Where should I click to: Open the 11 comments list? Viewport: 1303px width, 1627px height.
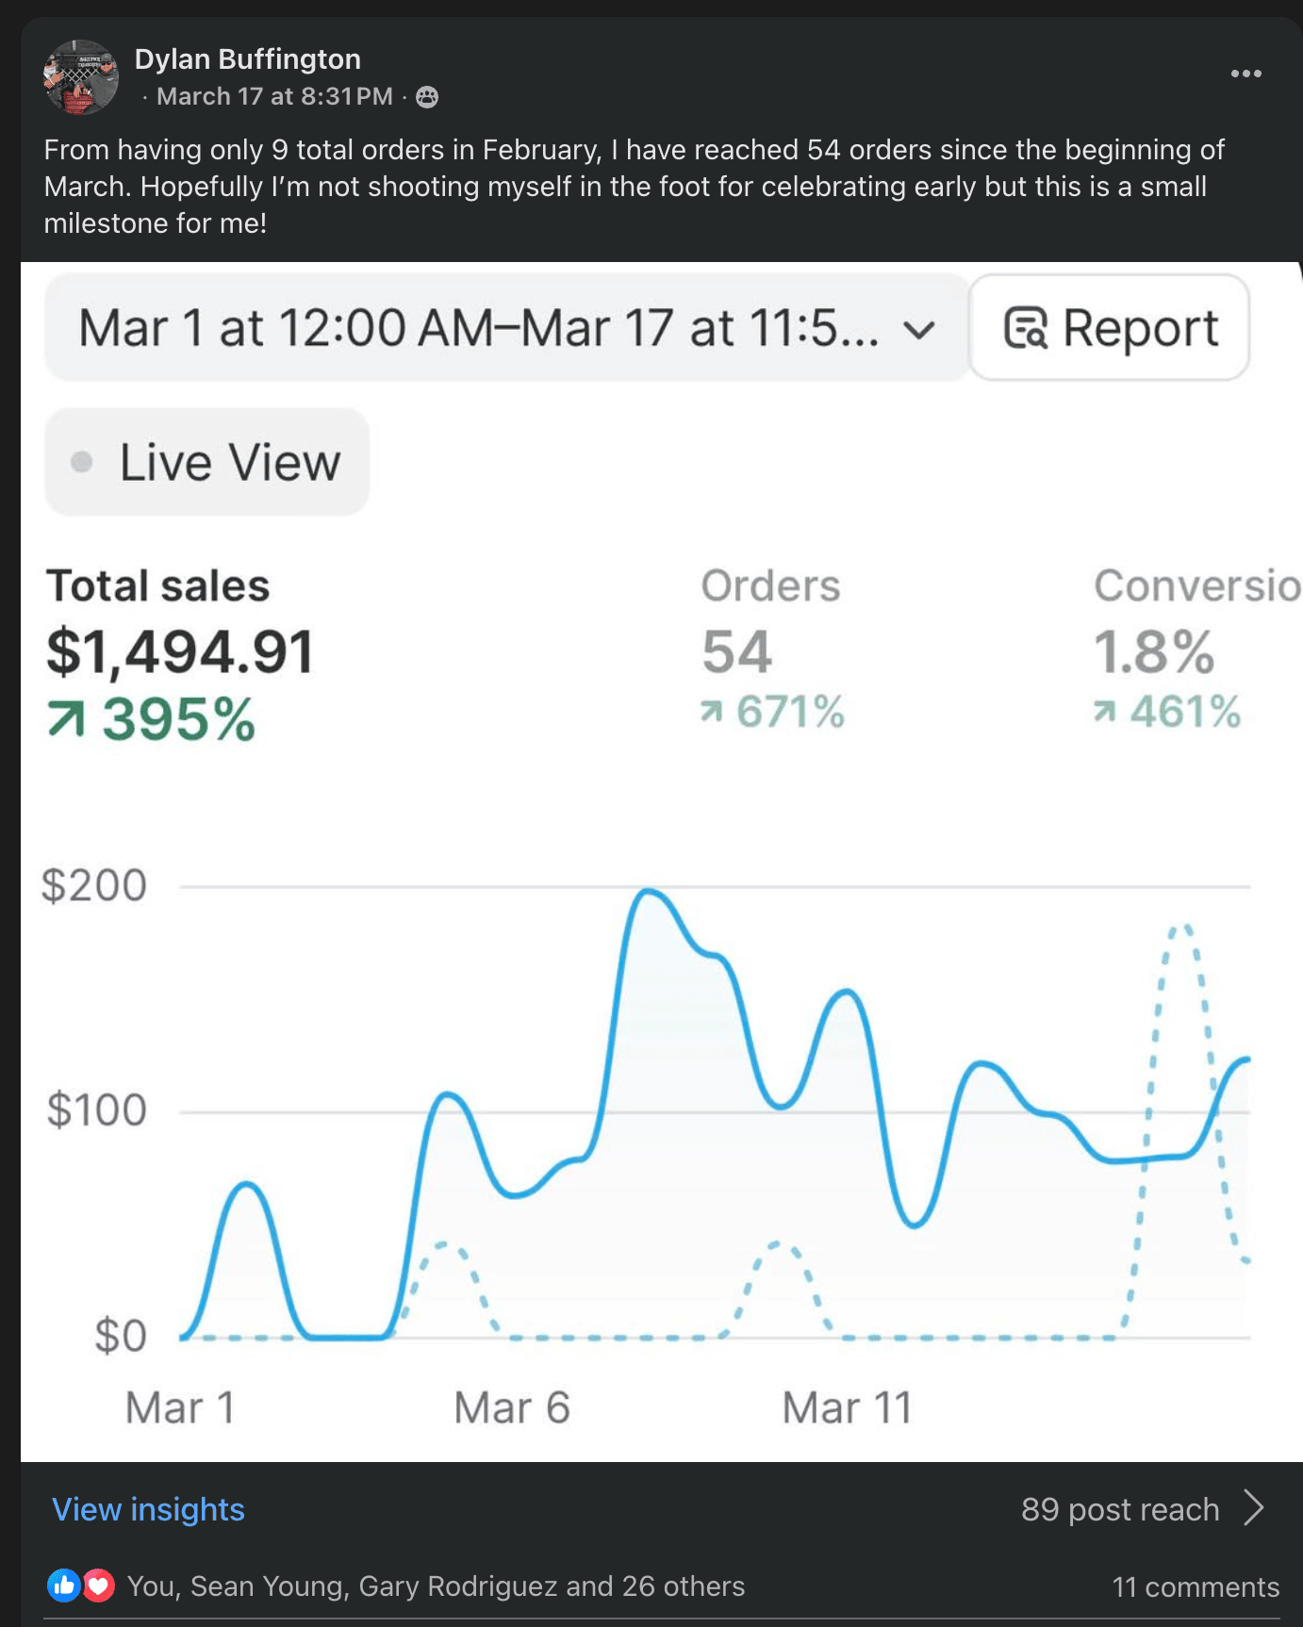tap(1195, 1586)
